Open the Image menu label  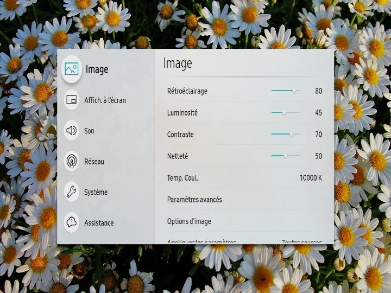97,69
